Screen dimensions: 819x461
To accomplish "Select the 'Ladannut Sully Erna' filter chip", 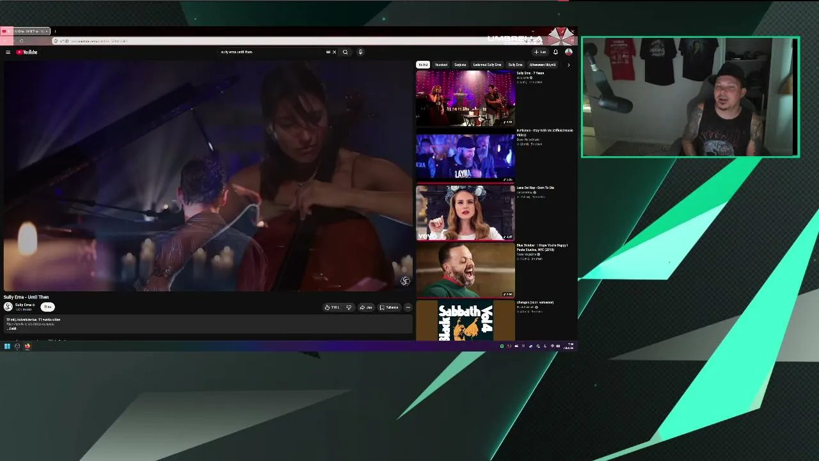I will coord(487,65).
